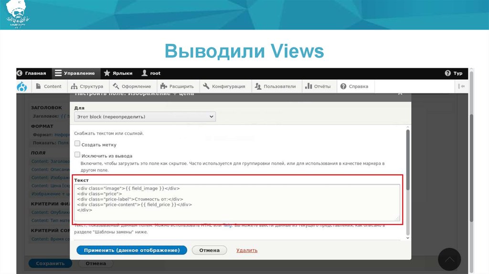This screenshot has width=489, height=274.
Task: Click the star icon beside Ярлыки
Action: (x=107, y=73)
